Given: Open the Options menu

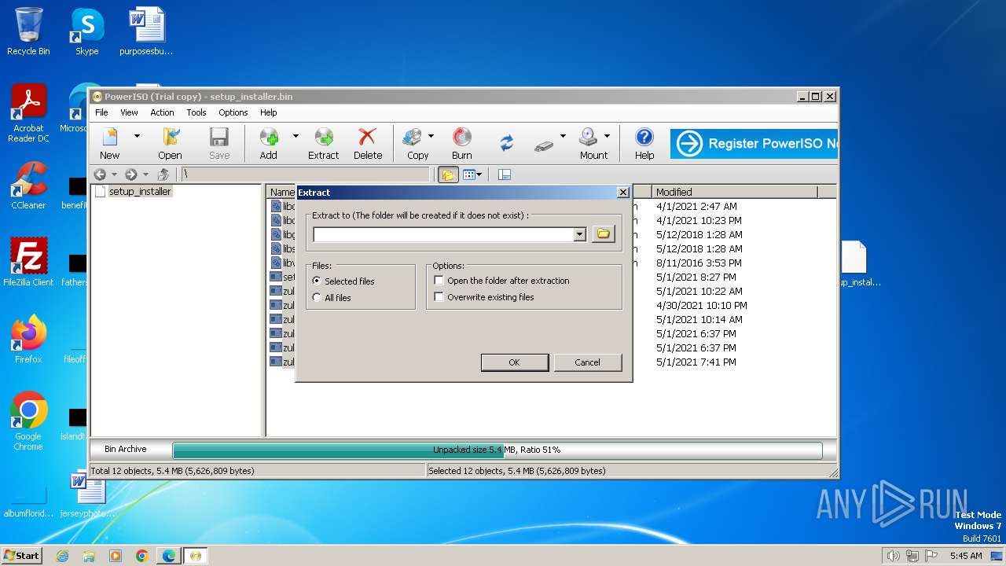Looking at the screenshot, I should pyautogui.click(x=233, y=112).
